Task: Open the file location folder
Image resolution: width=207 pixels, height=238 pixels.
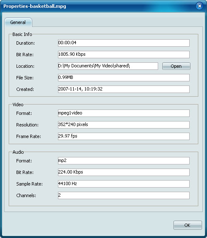Action: click(176, 66)
